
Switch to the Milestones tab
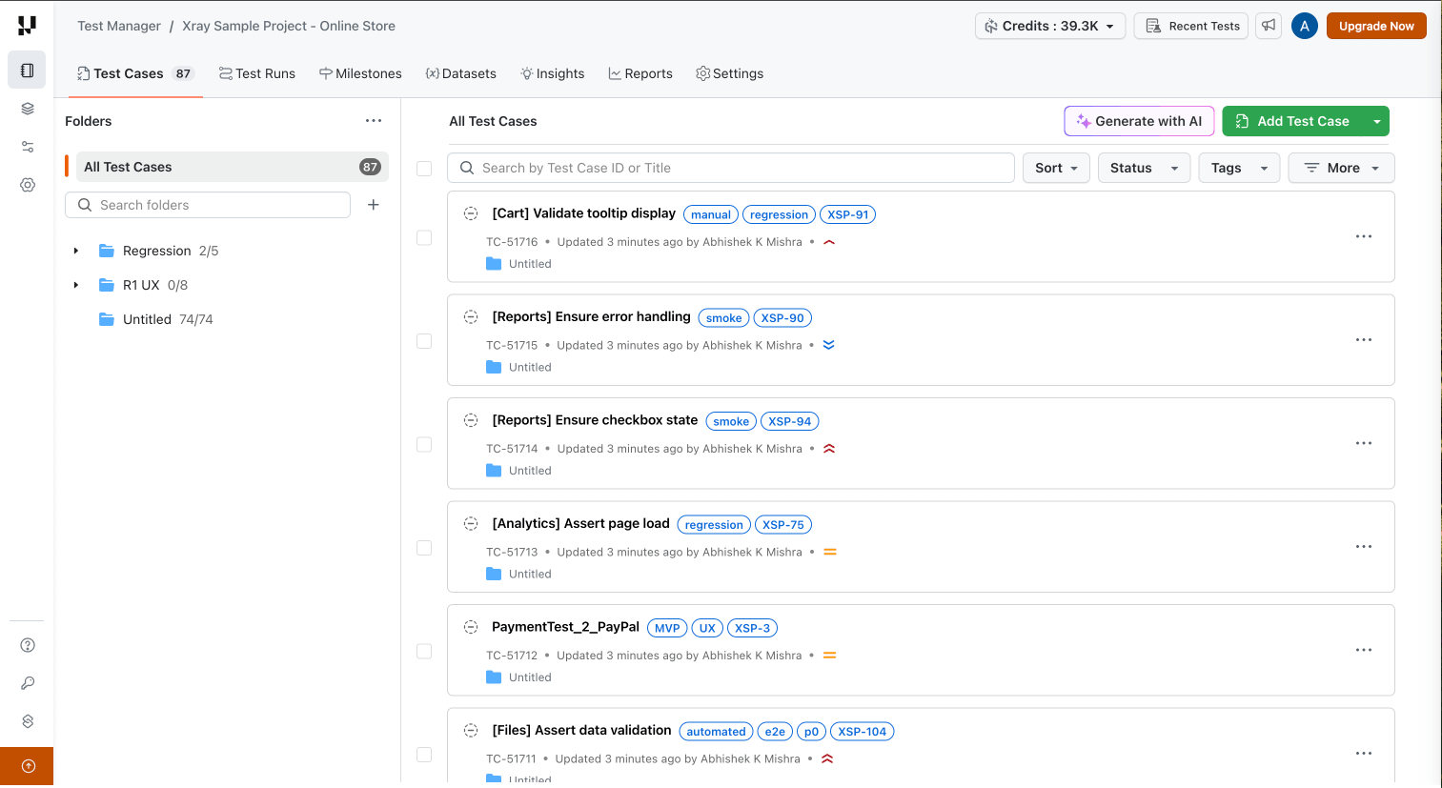tap(360, 73)
